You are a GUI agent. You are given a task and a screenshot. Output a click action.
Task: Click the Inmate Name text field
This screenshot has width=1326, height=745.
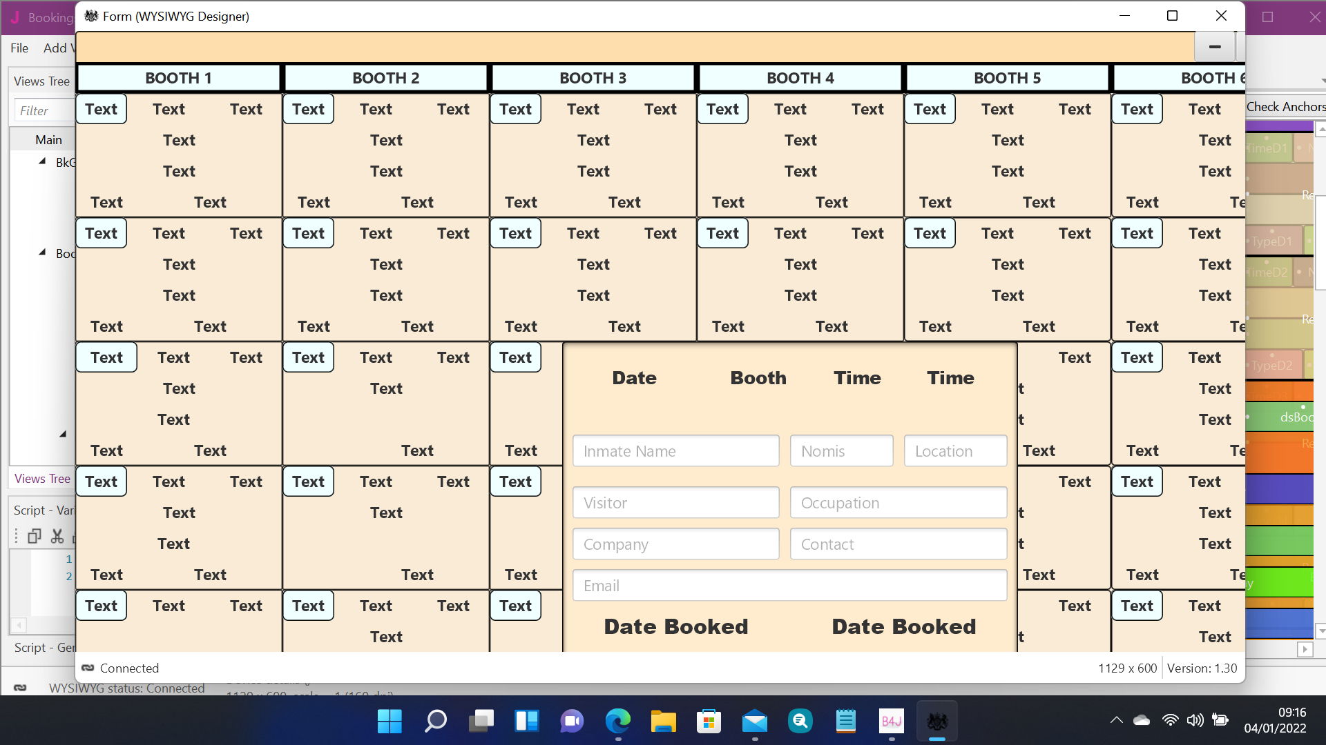(675, 451)
